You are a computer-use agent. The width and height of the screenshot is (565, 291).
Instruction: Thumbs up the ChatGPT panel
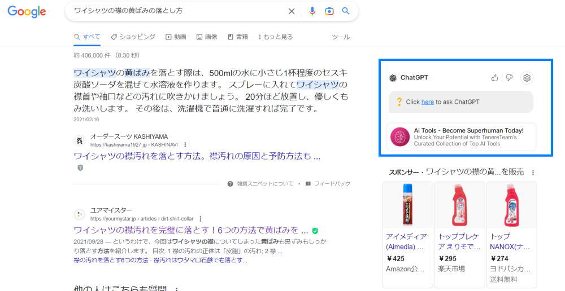[x=495, y=78]
